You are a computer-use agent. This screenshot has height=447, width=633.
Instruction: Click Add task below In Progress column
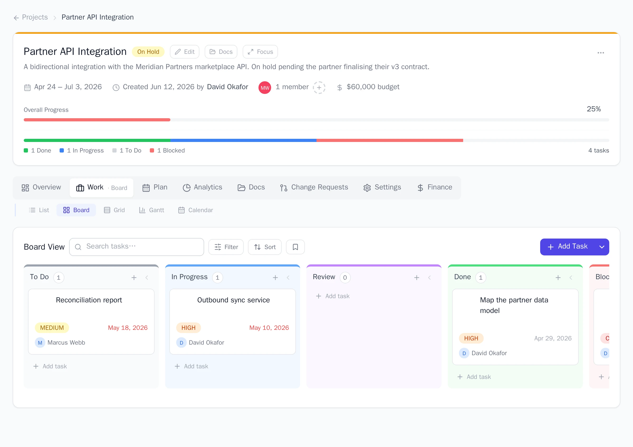click(x=191, y=366)
